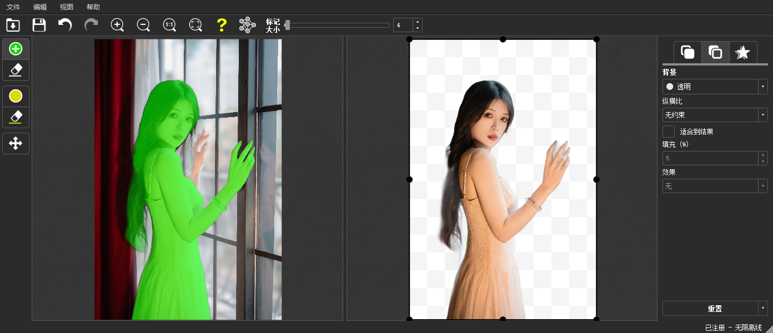Click the top-right crop handle on result
This screenshot has height=333, width=773.
tap(596, 39)
